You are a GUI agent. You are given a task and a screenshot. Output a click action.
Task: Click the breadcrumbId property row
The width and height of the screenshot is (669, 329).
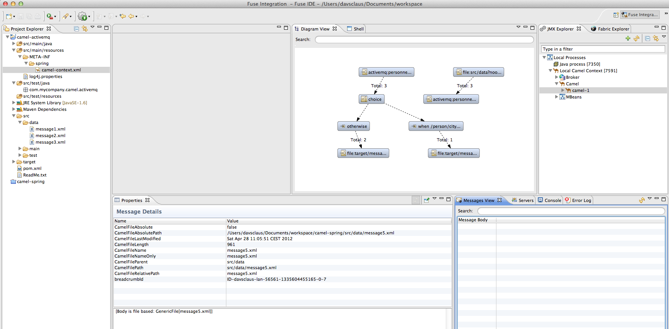pyautogui.click(x=282, y=279)
